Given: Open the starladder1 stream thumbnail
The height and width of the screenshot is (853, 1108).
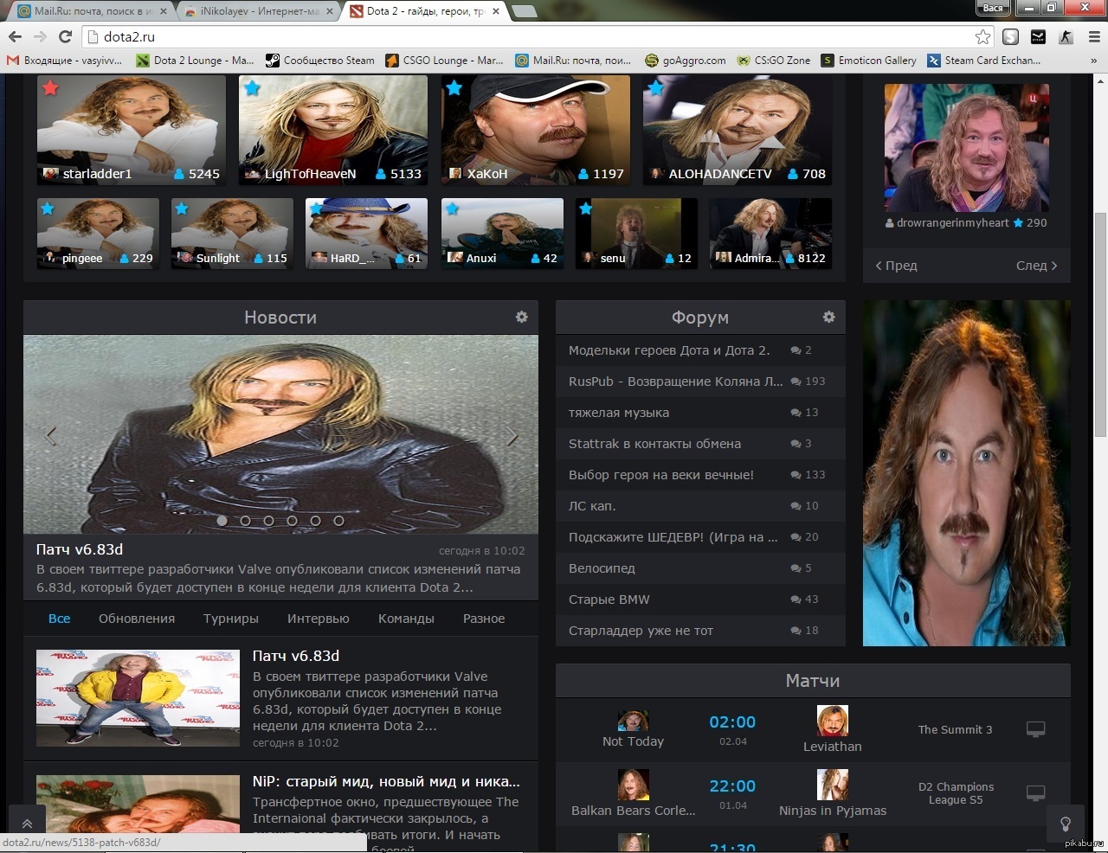Looking at the screenshot, I should (x=132, y=130).
